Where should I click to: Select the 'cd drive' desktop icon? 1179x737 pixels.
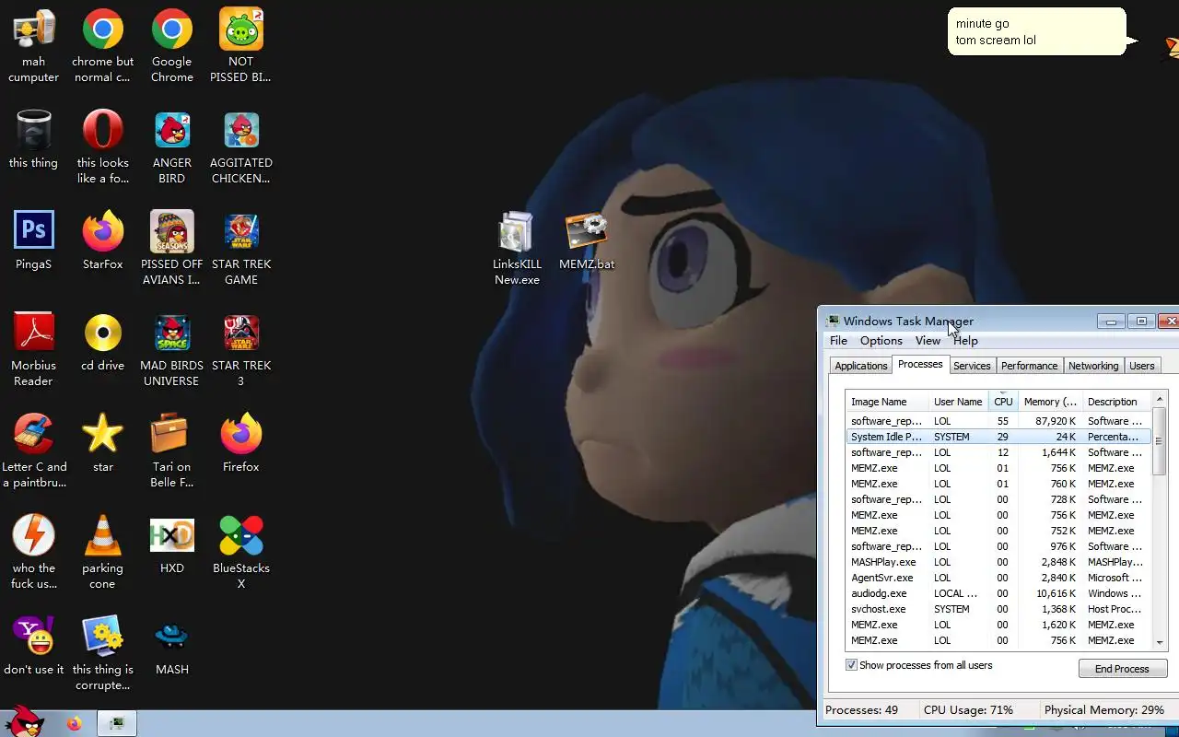tap(103, 343)
